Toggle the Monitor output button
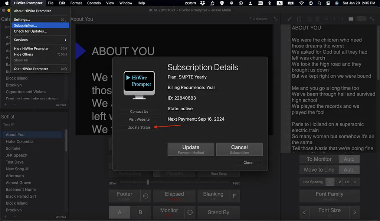 pyautogui.click(x=169, y=212)
